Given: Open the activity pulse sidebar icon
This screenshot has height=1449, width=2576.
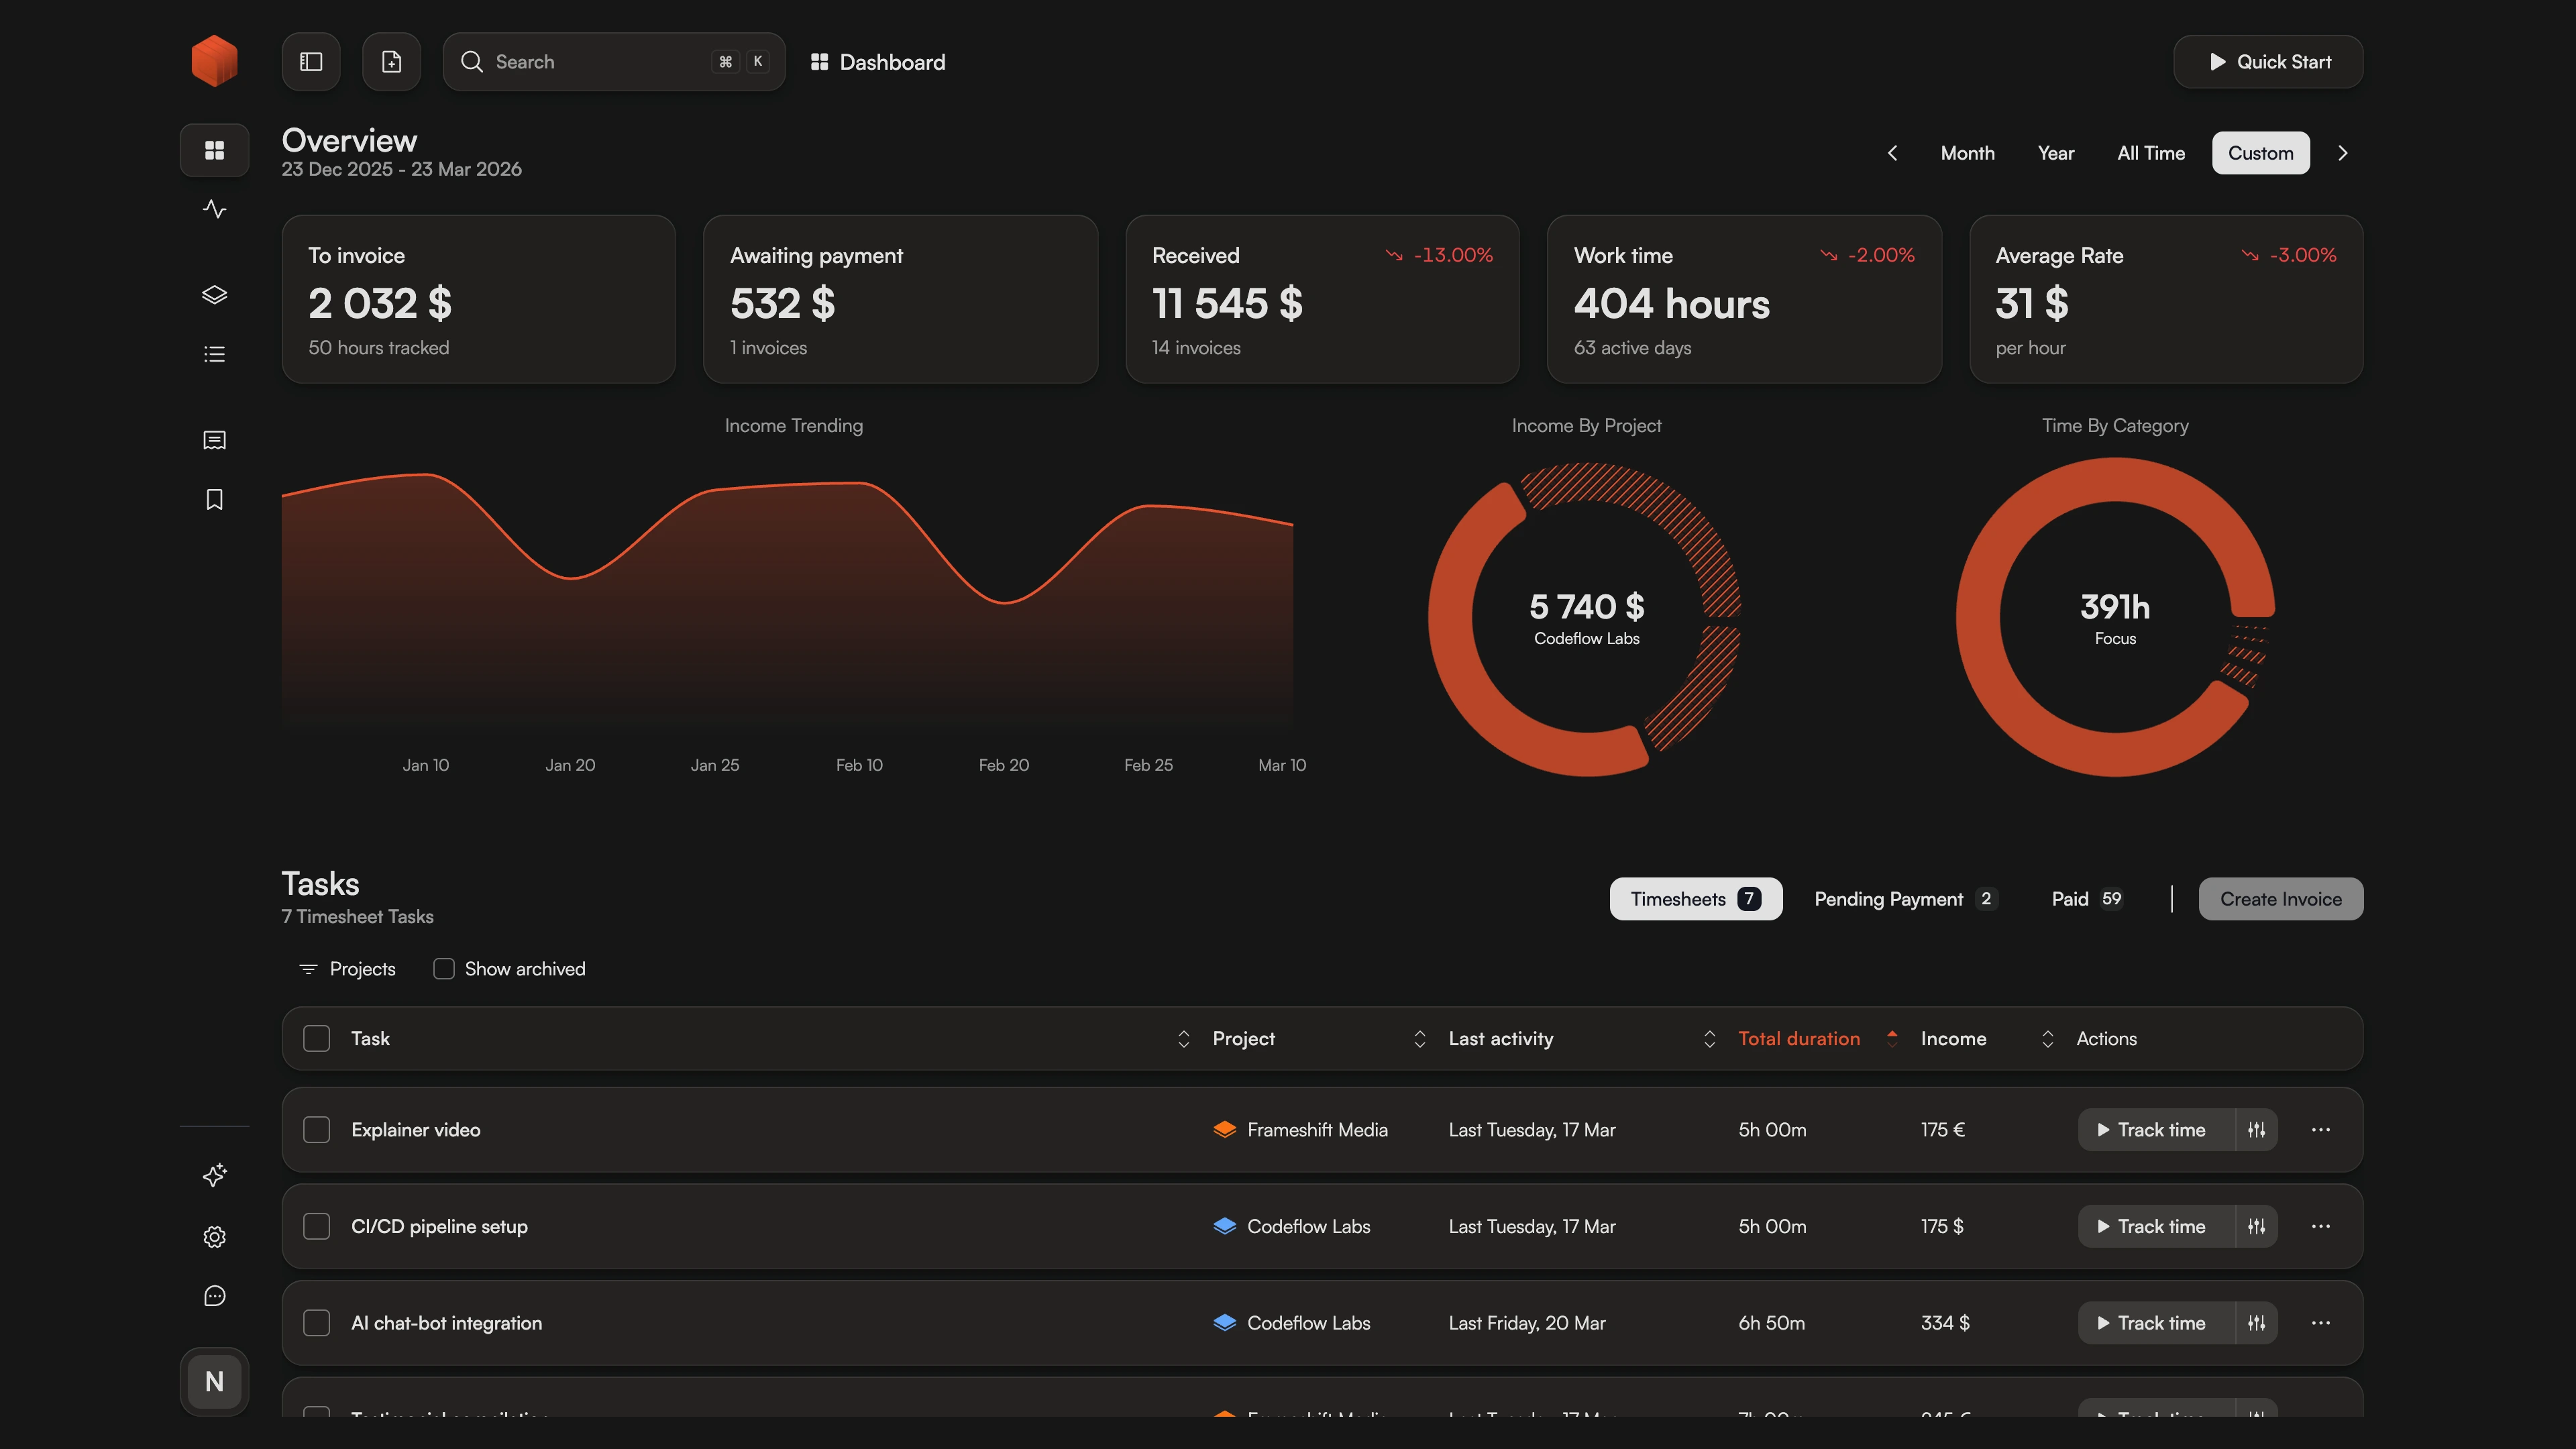Looking at the screenshot, I should pyautogui.click(x=214, y=209).
